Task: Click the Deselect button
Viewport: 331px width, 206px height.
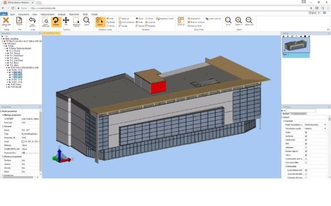Action: tap(150, 26)
